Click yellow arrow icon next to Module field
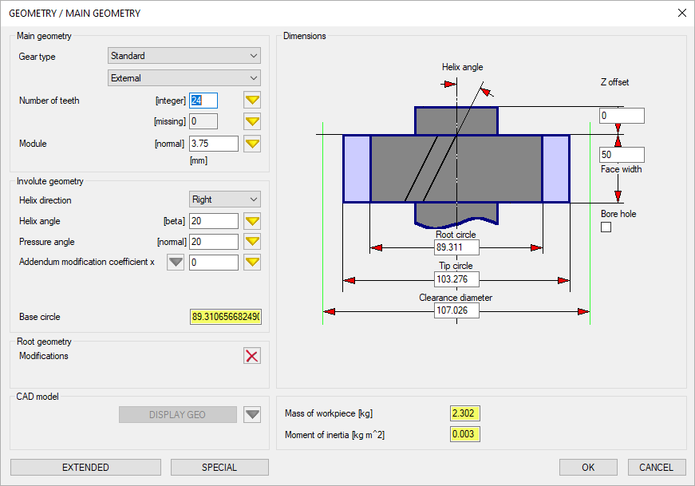The width and height of the screenshot is (695, 486). point(252,144)
